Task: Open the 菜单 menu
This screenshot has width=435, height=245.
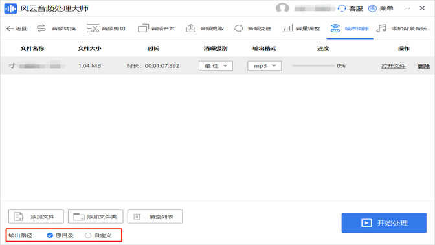Action: tap(381, 8)
